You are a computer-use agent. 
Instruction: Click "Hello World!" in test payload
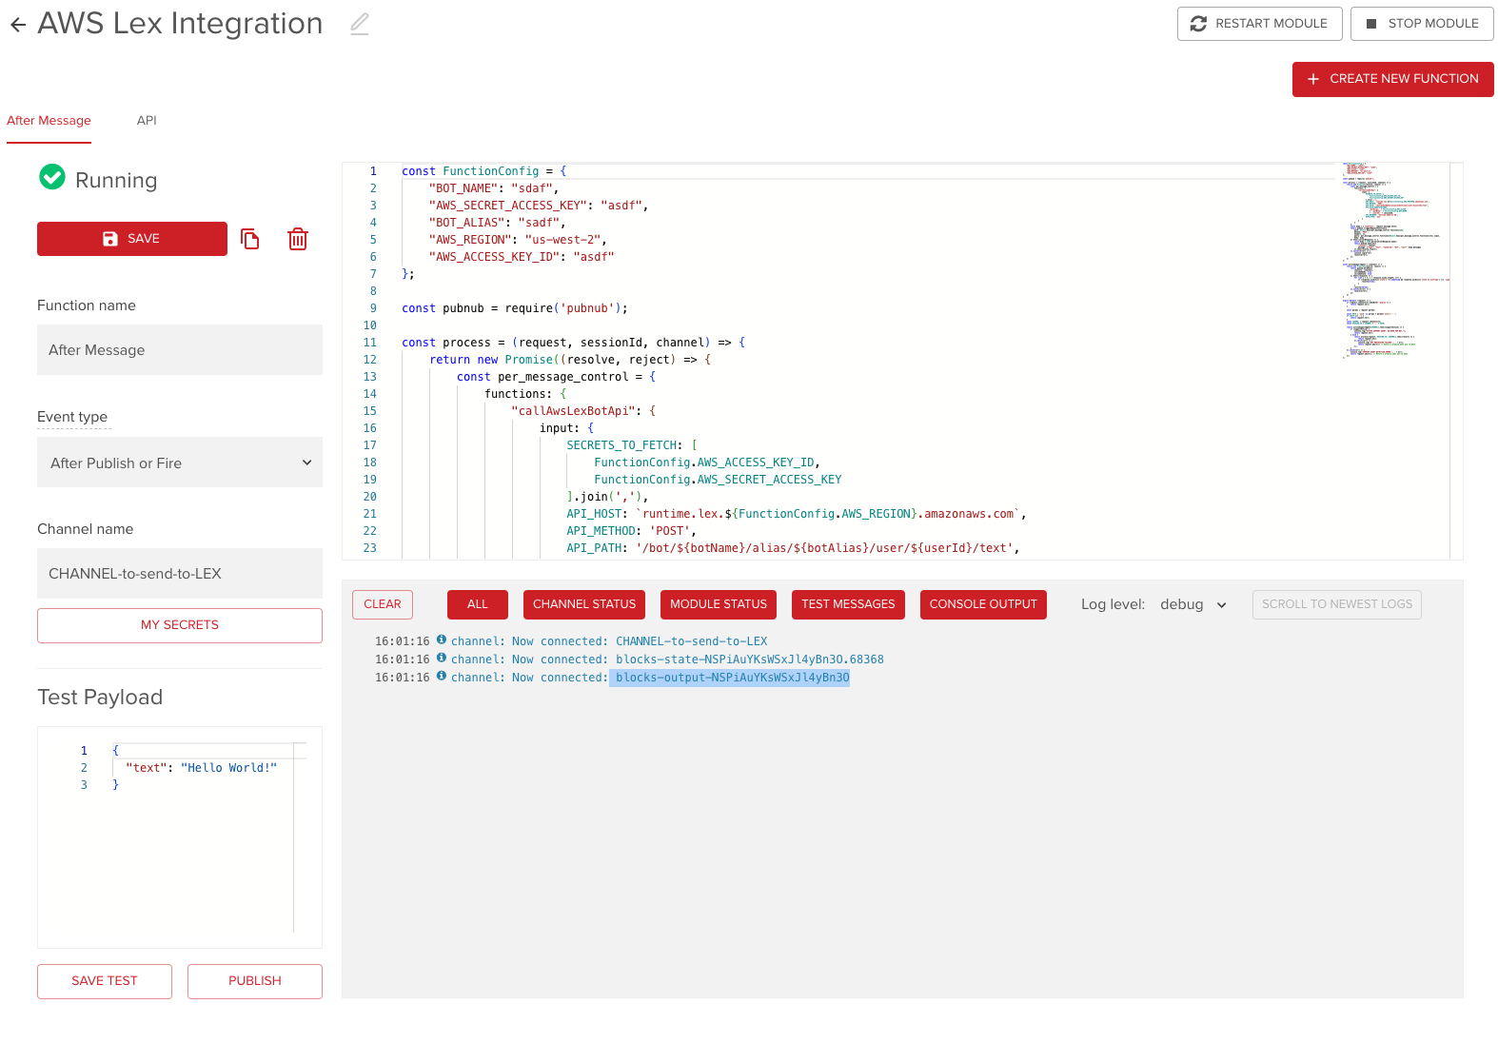(228, 768)
